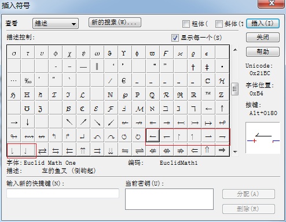Click the symbol grid scroll-down arrow
Viewport: 286px width, 222px height.
235,151
